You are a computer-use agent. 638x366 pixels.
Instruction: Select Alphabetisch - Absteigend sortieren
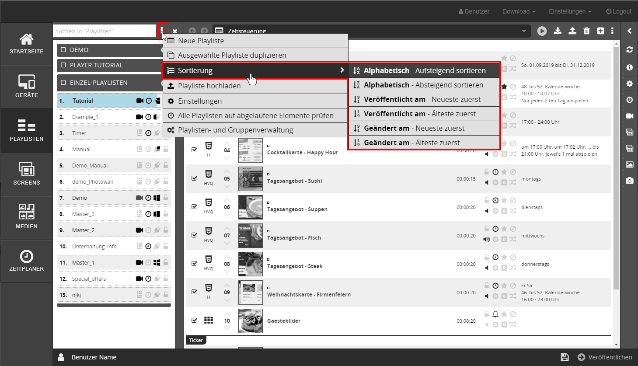pyautogui.click(x=423, y=85)
